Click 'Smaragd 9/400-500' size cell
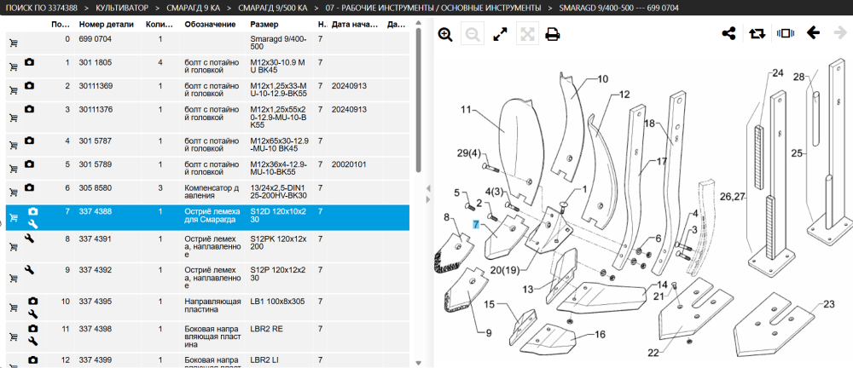 [x=279, y=43]
